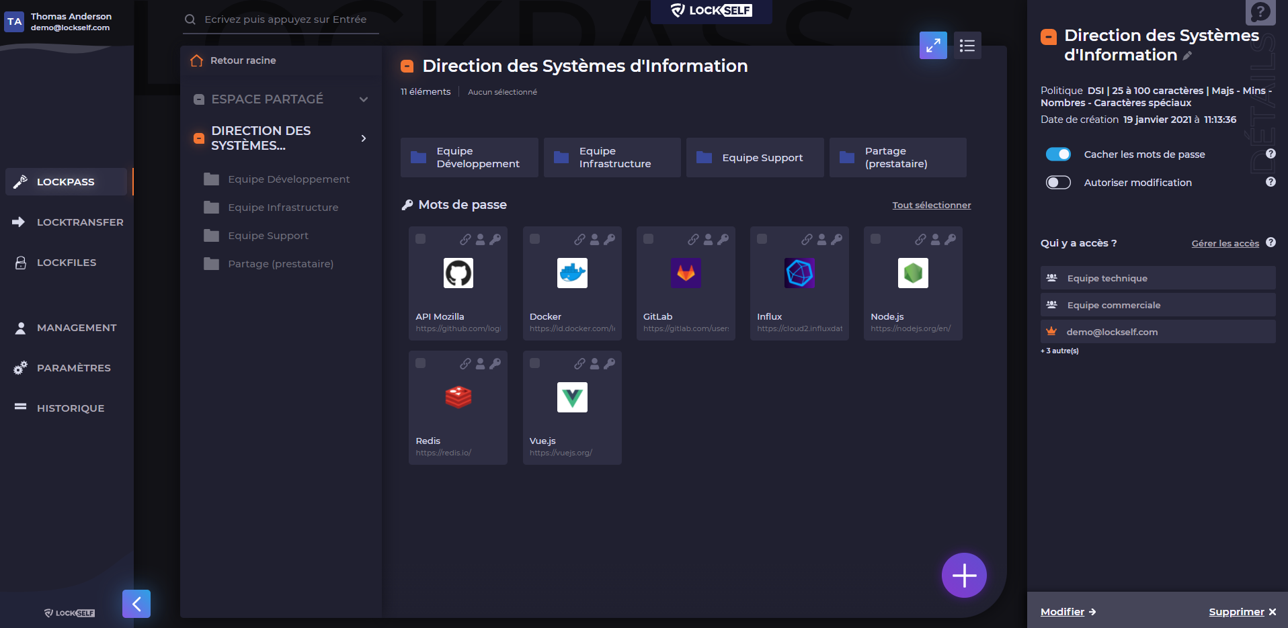Screen dimensions: 1288x628
Task: Click the Redis red stack icon
Action: coord(458,398)
